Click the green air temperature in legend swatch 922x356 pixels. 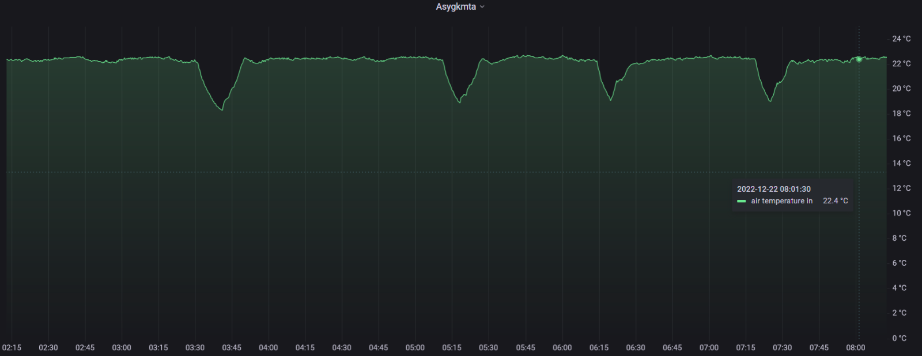(x=742, y=201)
